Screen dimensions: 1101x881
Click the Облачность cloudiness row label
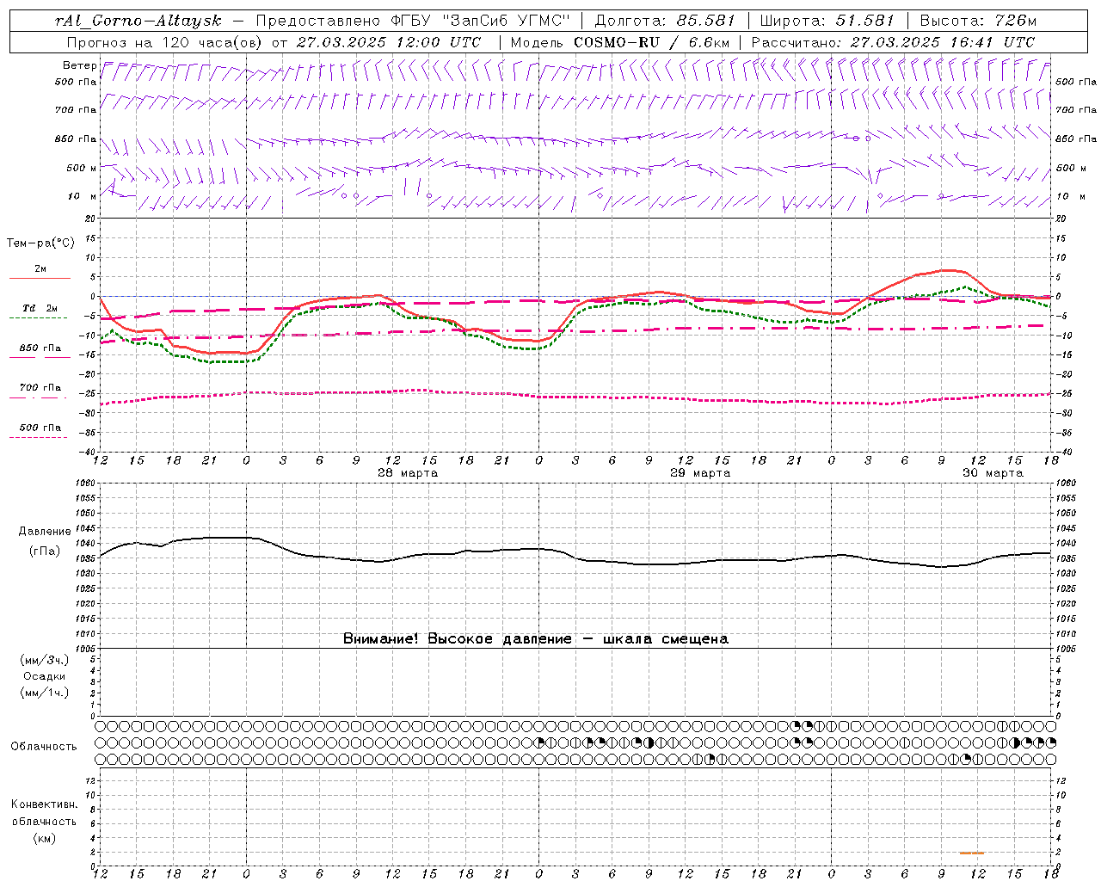44,746
